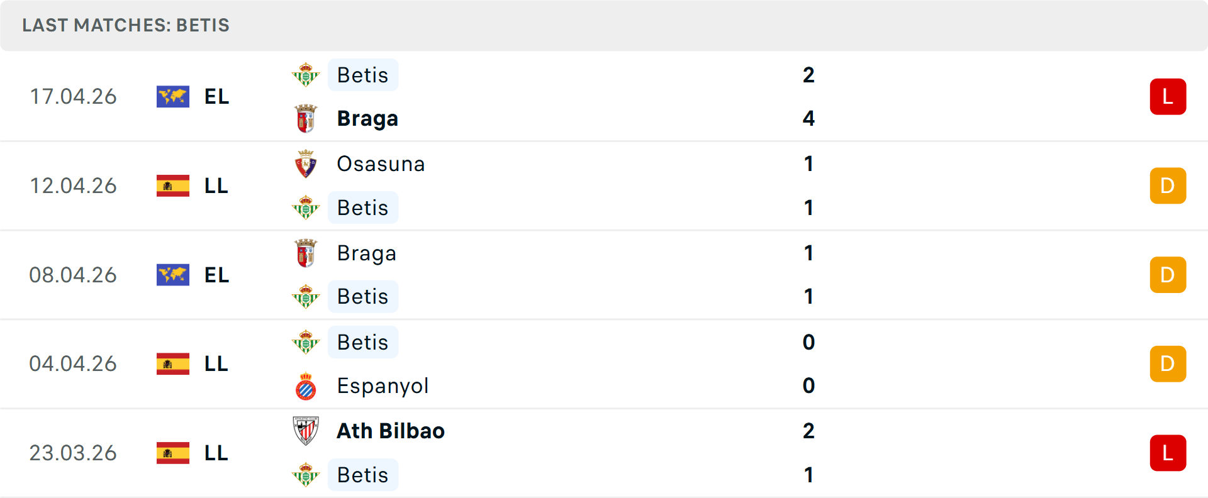Click red L badge for Ath Bilbao loss
Image resolution: width=1208 pixels, height=498 pixels.
pos(1168,453)
